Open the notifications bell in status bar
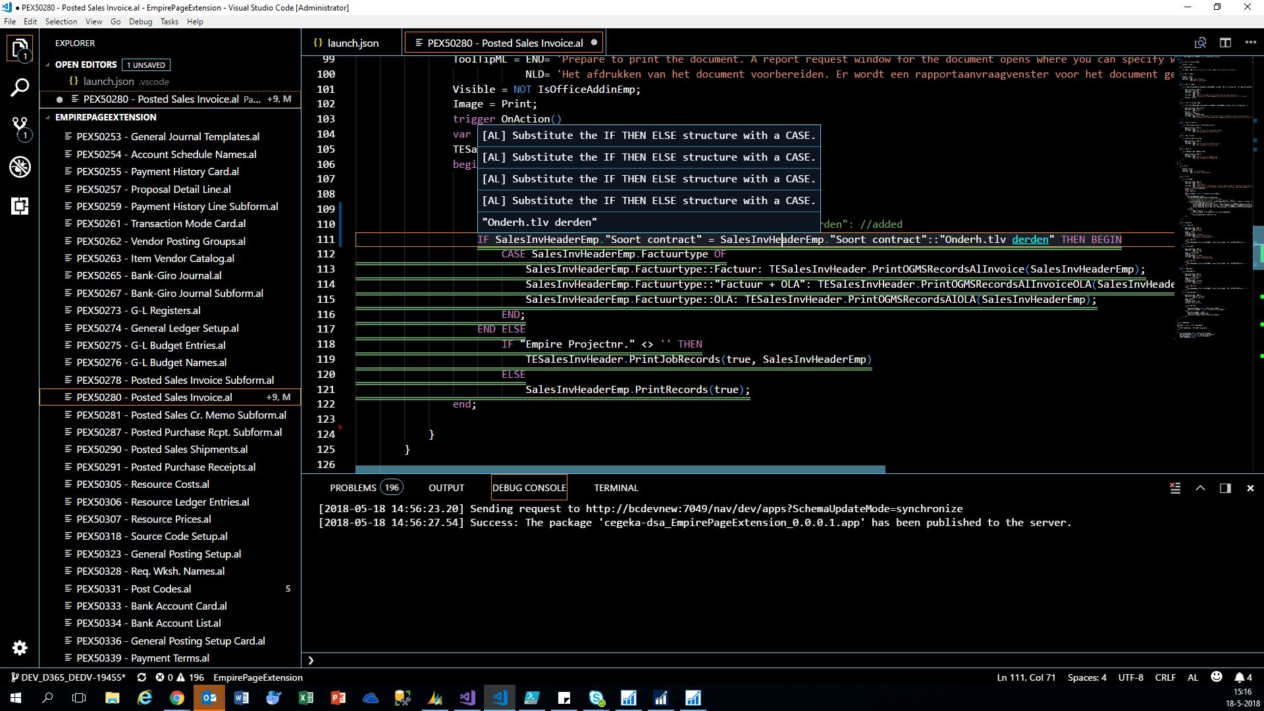The width and height of the screenshot is (1264, 711). [1240, 677]
